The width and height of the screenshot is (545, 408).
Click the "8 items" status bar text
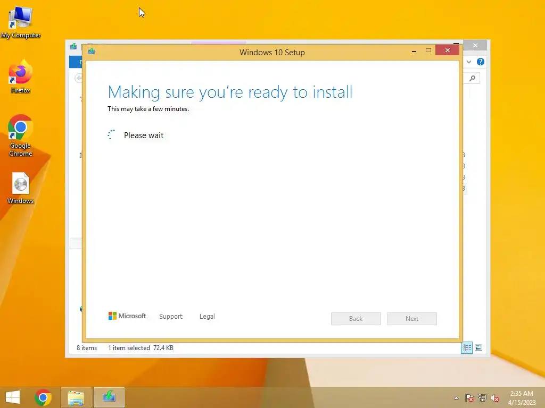click(x=87, y=347)
